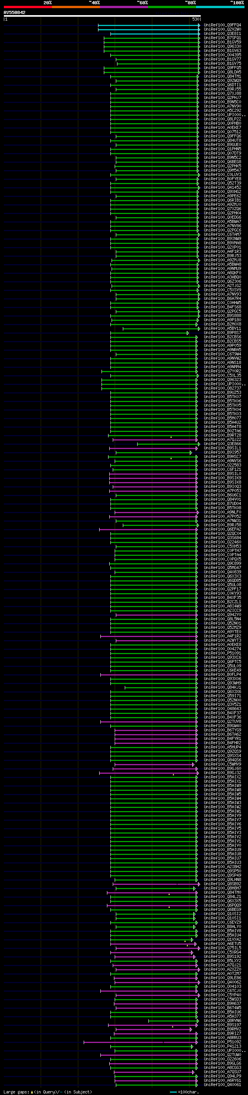Screen dimensions: 248x1095
Task: Open hit UniRef100_Q3E8I1
Action: (222, 33)
